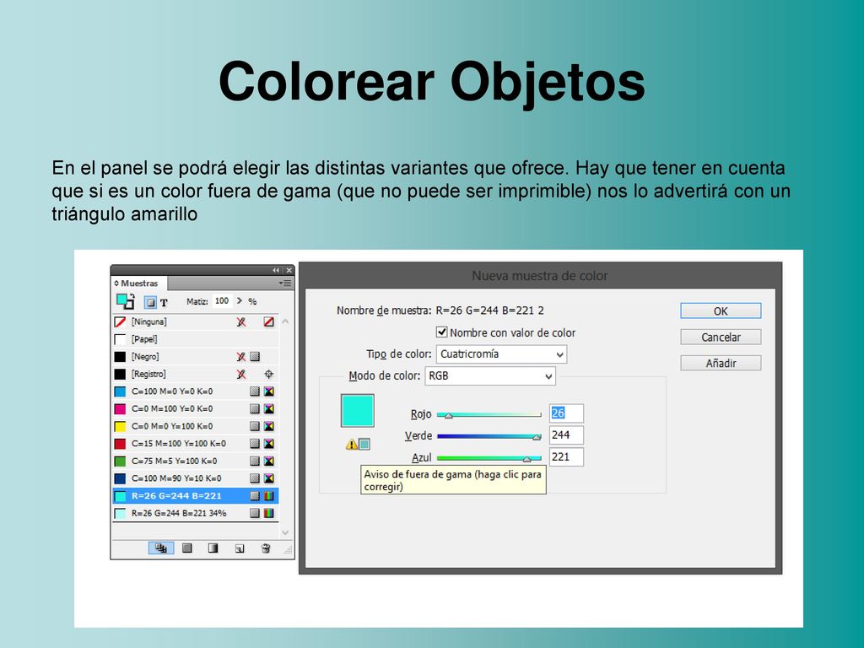Click the Cancelar button
Image resolution: width=864 pixels, height=648 pixels.
point(721,337)
